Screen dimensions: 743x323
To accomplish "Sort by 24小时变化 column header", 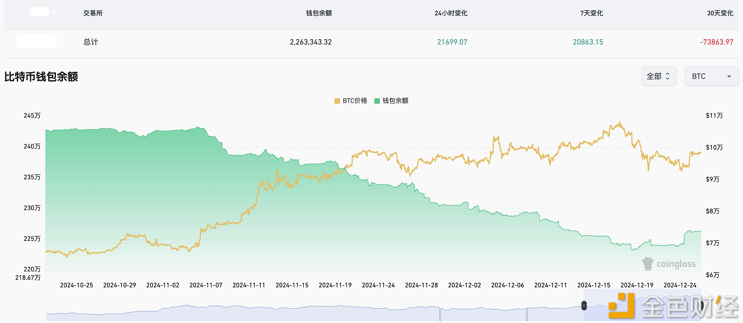I will 451,13.
